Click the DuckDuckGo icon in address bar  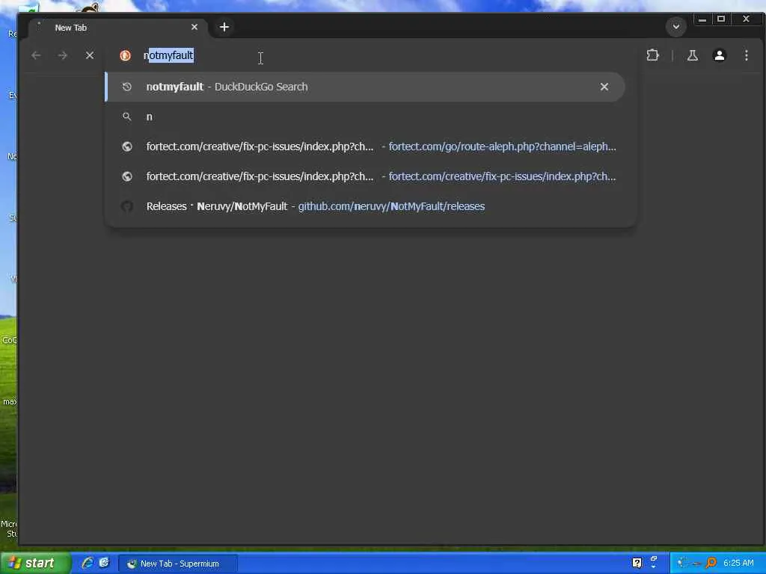125,55
